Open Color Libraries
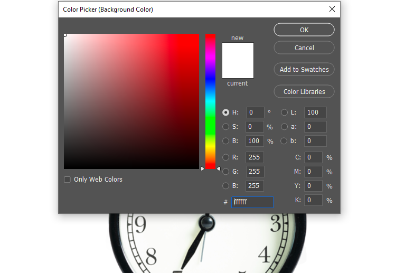Image resolution: width=405 pixels, height=273 pixels. [x=304, y=91]
